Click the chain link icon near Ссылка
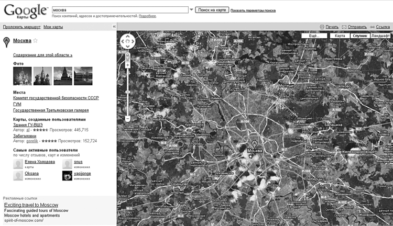The width and height of the screenshot is (393, 226). tap(373, 27)
